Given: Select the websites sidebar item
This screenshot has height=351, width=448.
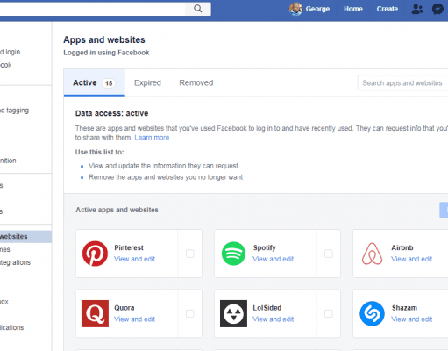Looking at the screenshot, I should coord(25,236).
